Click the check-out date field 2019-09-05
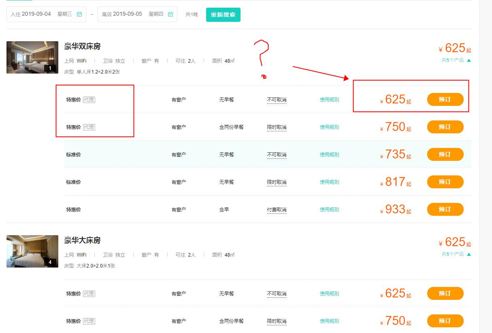Screen dimensions: 492x333 pyautogui.click(x=137, y=14)
